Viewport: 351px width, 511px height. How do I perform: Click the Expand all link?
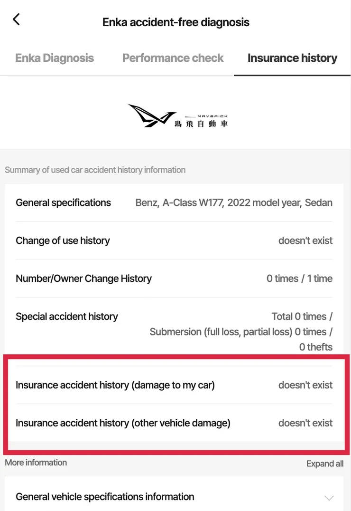(325, 464)
